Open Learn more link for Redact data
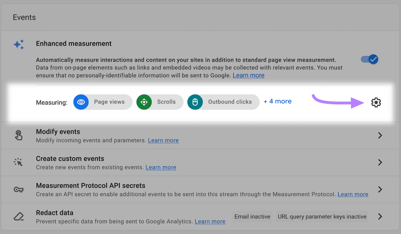The width and height of the screenshot is (401, 234). pos(210,221)
